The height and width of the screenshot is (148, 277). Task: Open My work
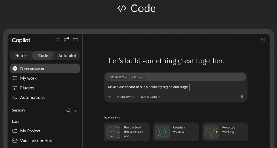(x=45, y=78)
